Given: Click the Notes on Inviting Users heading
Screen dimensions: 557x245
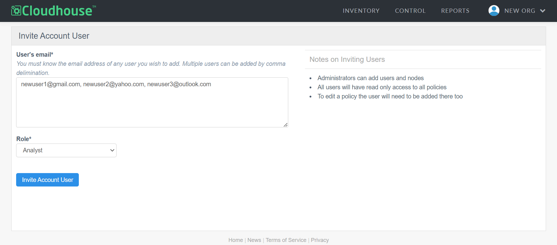Looking at the screenshot, I should point(347,59).
